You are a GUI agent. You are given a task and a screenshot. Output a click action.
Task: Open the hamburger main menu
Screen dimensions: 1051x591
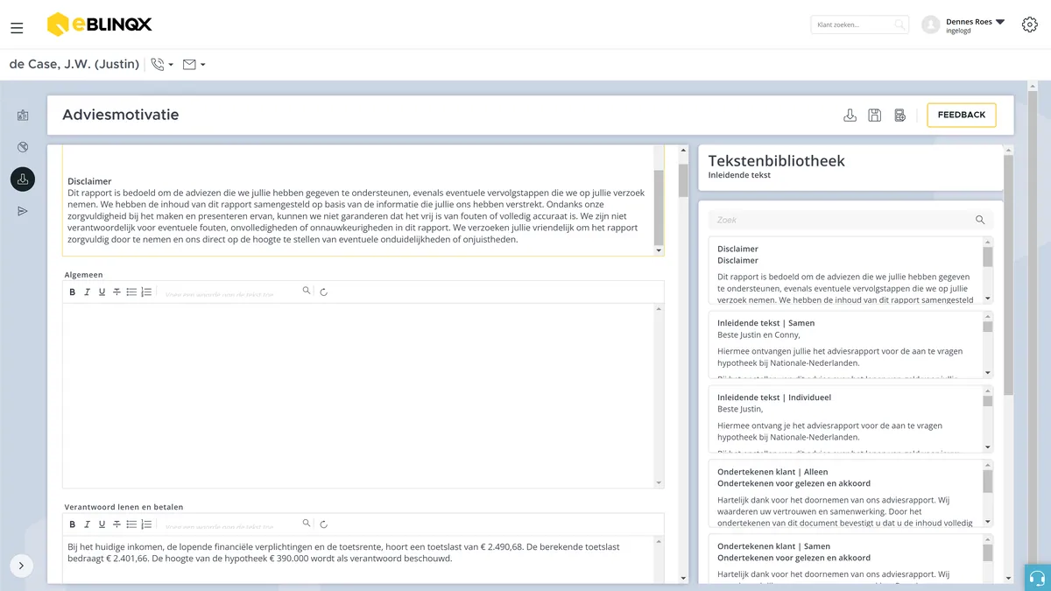17,28
